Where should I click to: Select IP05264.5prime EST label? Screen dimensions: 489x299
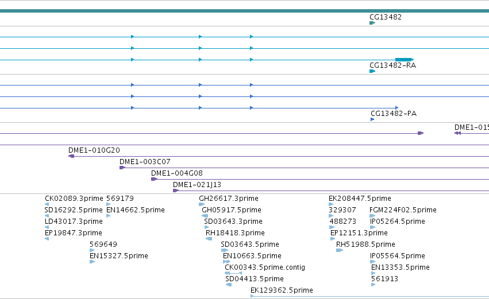coord(398,222)
